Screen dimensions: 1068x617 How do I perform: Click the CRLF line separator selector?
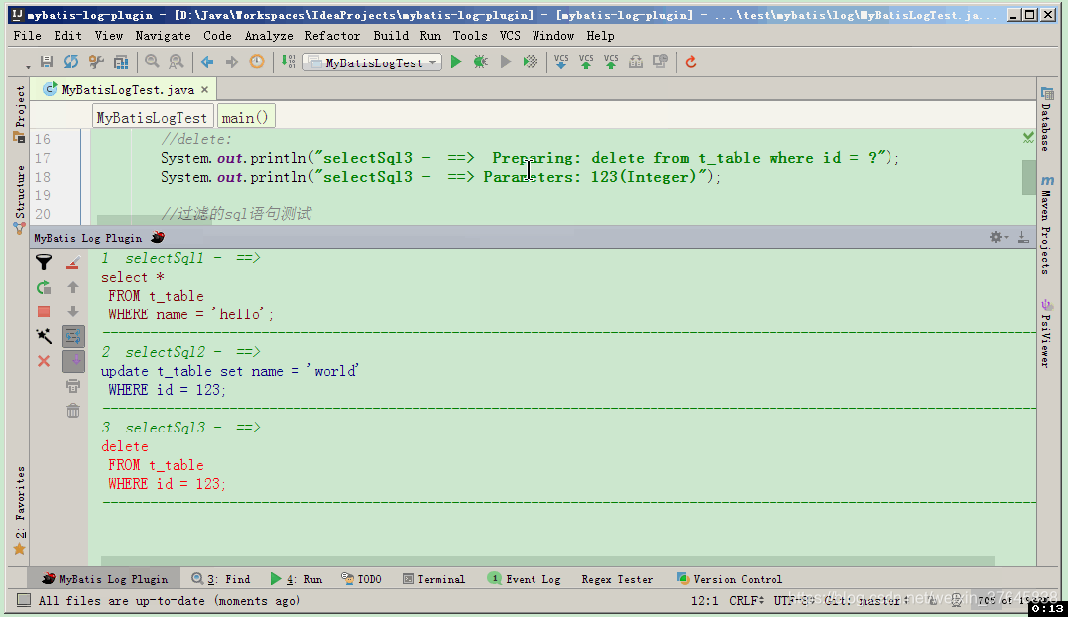tap(747, 601)
